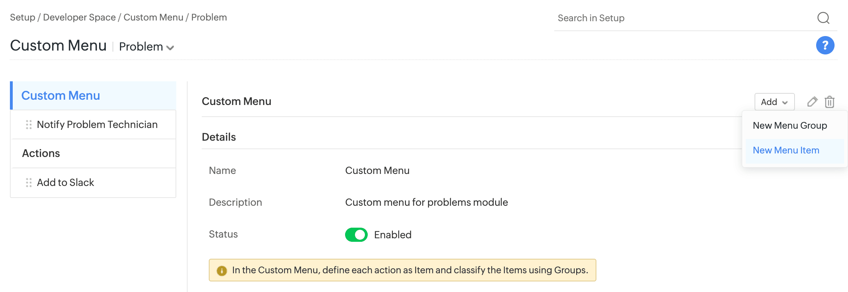Choose New Menu Group option

790,125
